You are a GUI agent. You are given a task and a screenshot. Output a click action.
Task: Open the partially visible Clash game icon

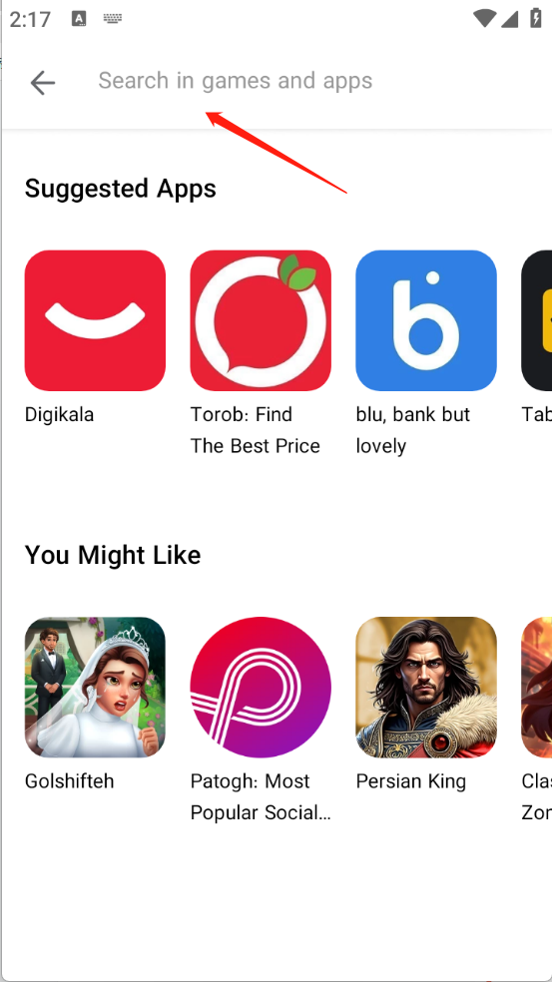(537, 687)
